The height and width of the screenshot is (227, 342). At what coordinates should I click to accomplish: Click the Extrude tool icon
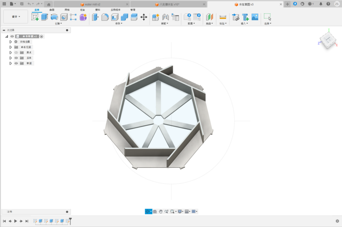(x=45, y=17)
